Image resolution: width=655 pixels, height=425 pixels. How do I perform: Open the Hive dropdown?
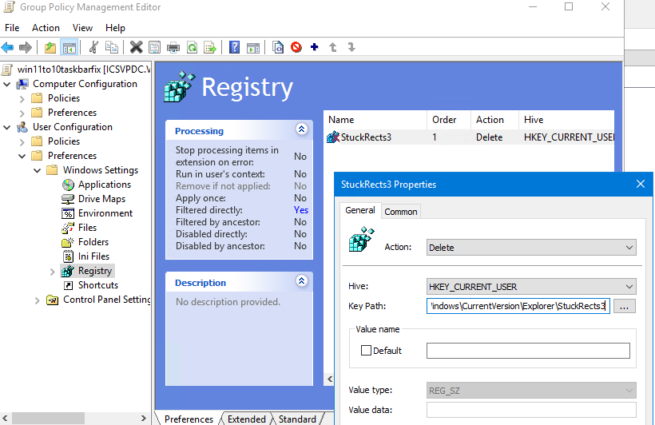pos(531,287)
